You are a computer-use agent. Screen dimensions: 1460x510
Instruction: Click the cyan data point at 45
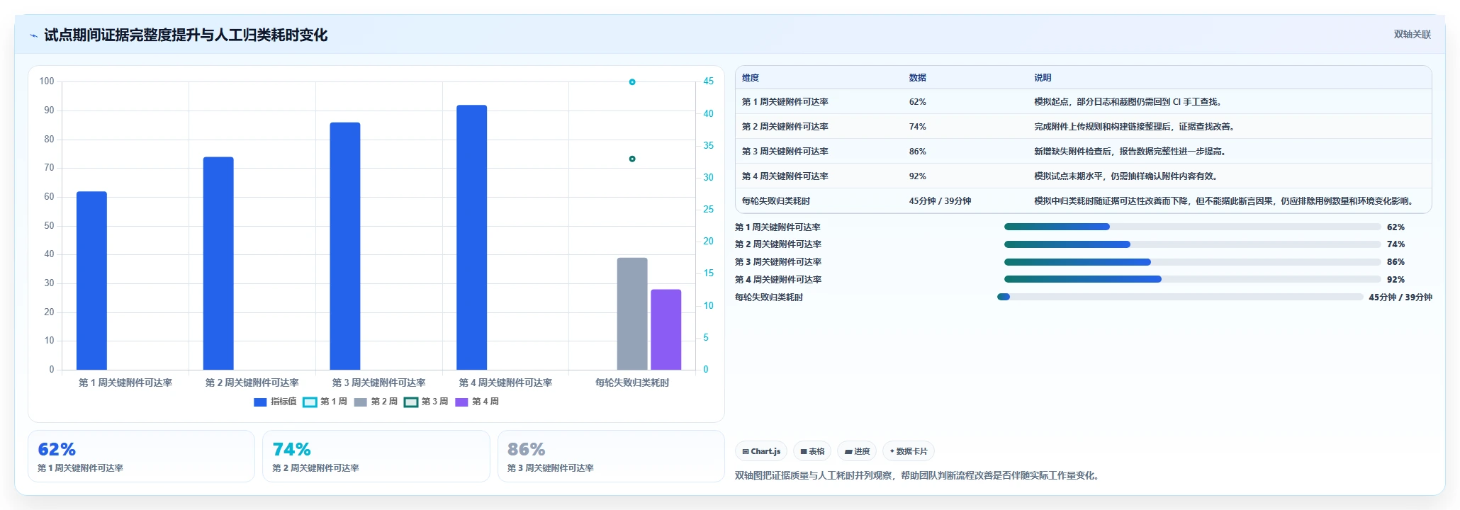tap(632, 82)
